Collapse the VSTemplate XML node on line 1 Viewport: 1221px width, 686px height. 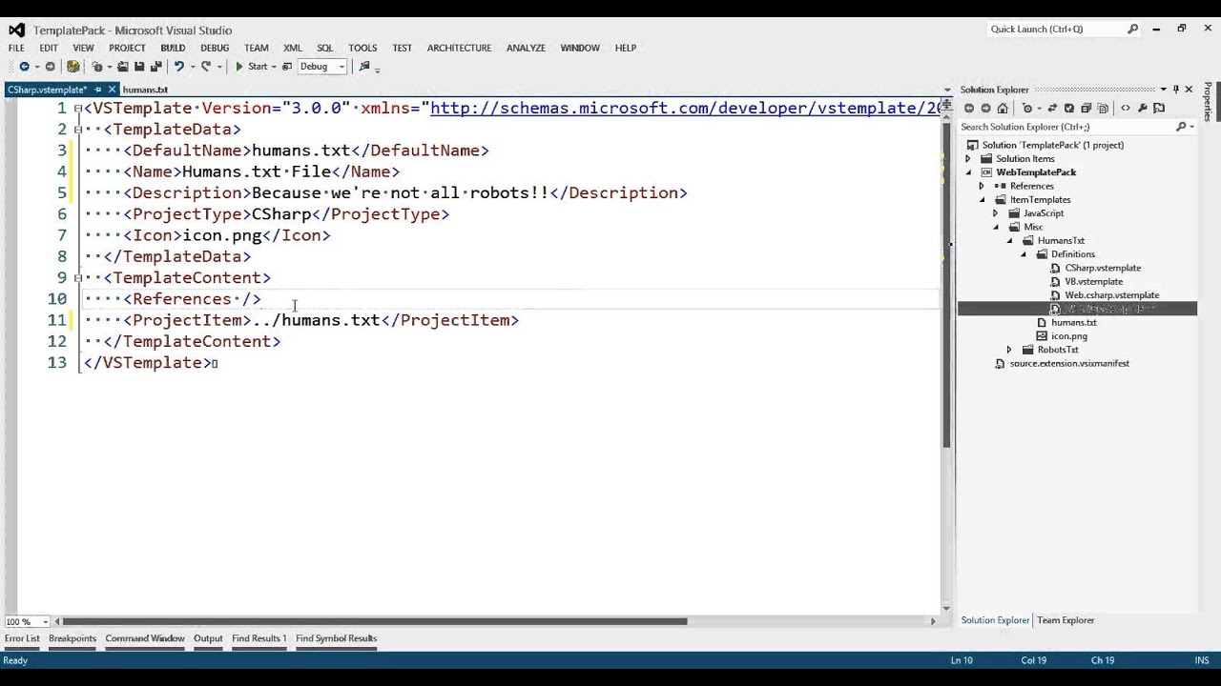[x=77, y=109]
